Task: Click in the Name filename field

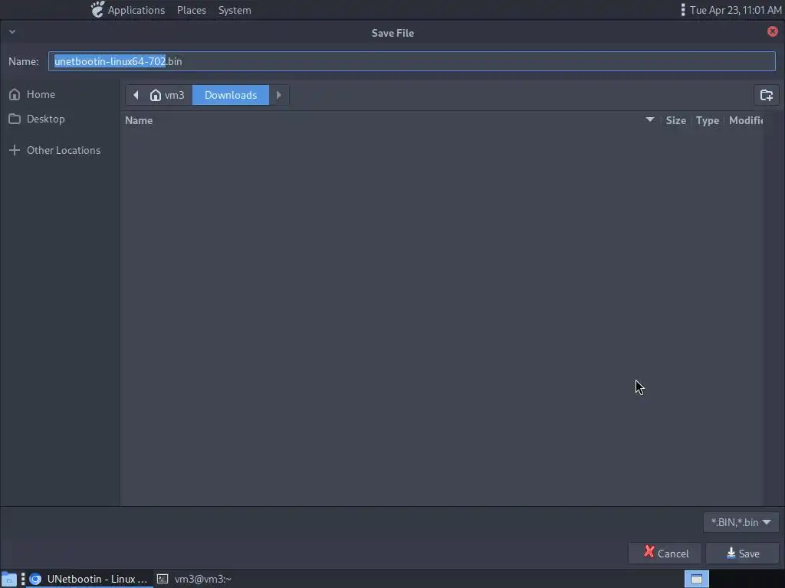Action: tap(412, 61)
